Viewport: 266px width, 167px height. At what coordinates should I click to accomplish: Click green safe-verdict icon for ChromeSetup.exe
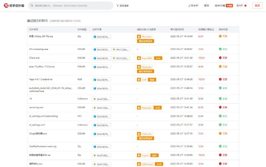point(220,49)
